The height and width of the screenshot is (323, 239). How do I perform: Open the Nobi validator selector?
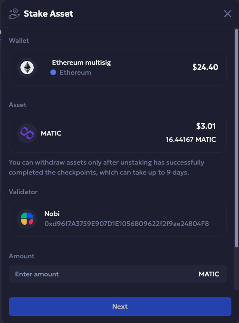[118, 219]
